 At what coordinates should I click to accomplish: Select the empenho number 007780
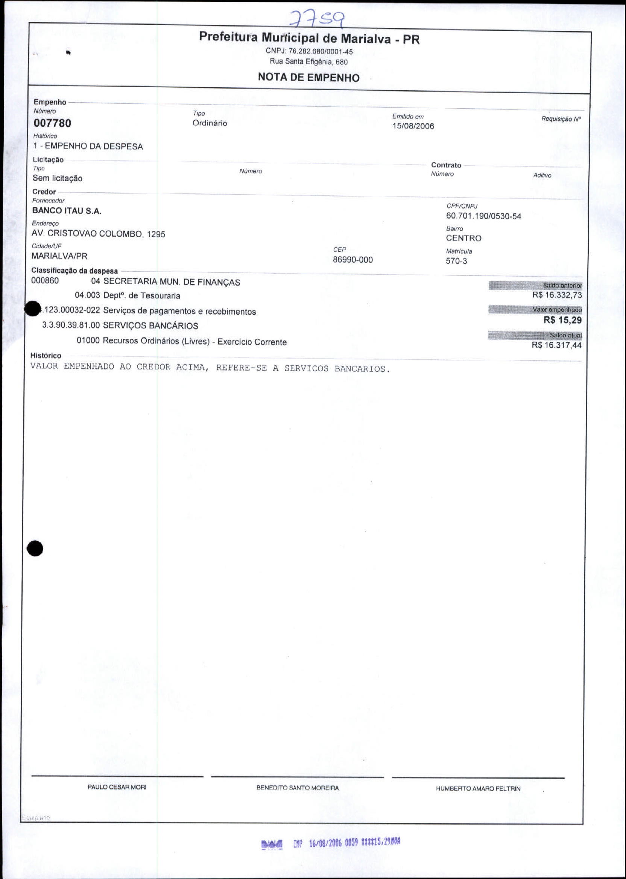click(x=52, y=123)
